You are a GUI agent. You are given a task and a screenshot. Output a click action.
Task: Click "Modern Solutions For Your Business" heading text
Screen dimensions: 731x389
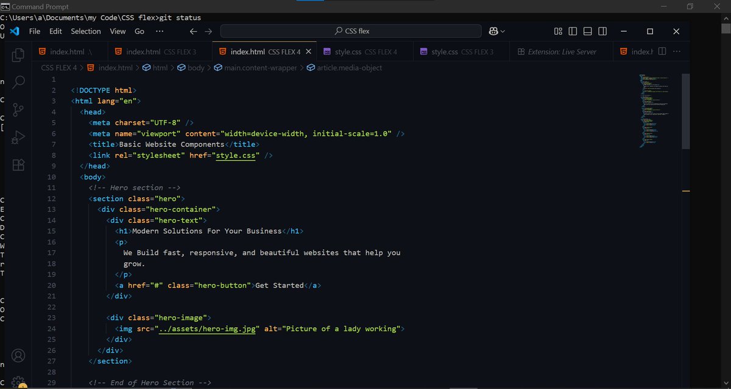[207, 231]
